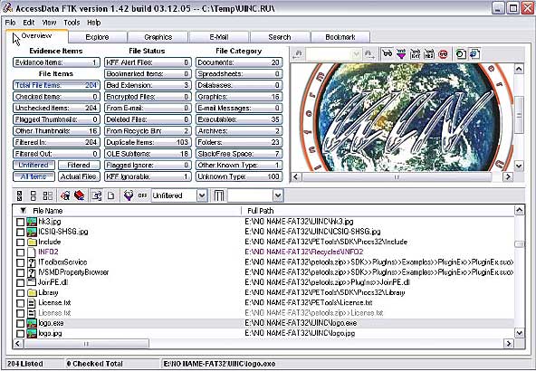Click the uncheck all files icon

[33, 195]
